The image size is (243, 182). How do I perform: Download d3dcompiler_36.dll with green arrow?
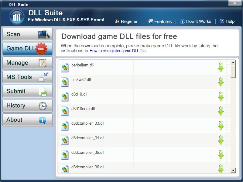point(221,169)
